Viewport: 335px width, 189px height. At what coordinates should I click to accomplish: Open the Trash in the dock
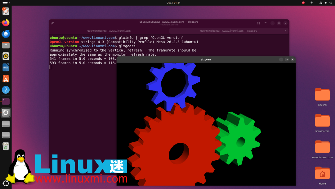6,146
